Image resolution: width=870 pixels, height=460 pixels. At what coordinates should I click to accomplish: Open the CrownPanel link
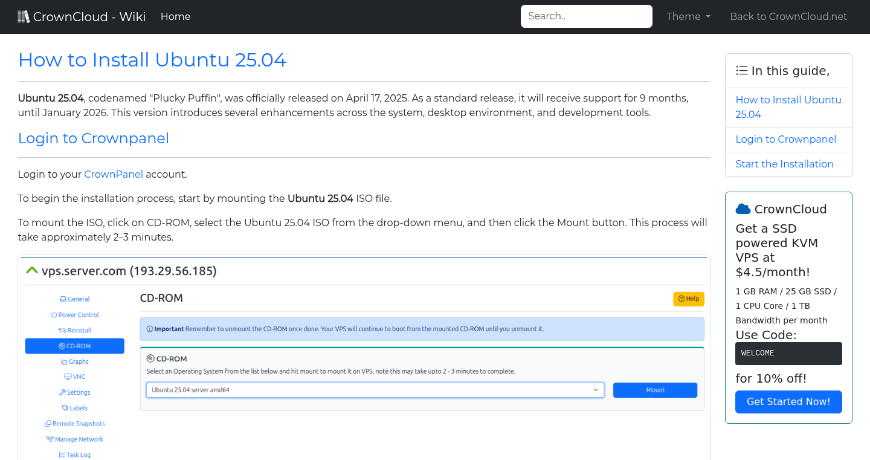coord(114,174)
